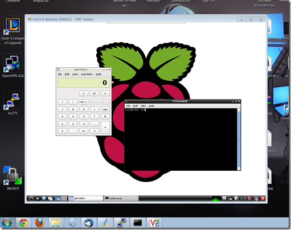Screen dimensions: 291x230
Task: Click the backspace arrow button in galculator
Action: tap(105, 93)
